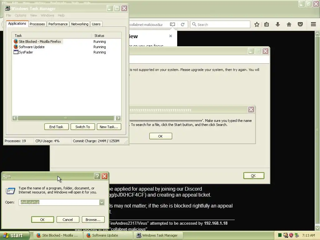Go to the Firefox home icon

[289, 24]
